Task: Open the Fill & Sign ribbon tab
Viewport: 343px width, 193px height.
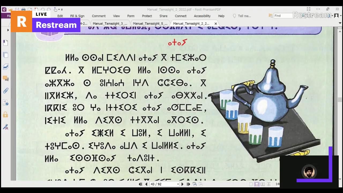Action: click(77, 16)
